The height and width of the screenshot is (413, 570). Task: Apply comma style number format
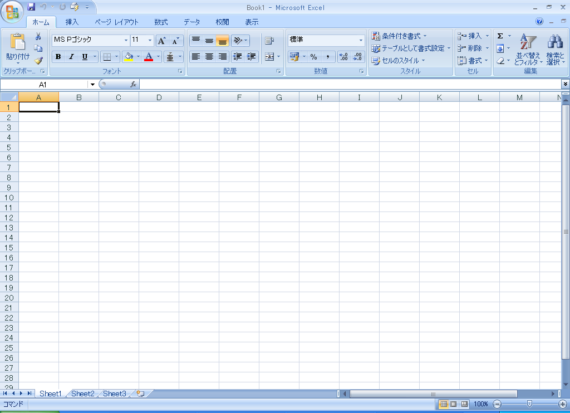(x=328, y=57)
